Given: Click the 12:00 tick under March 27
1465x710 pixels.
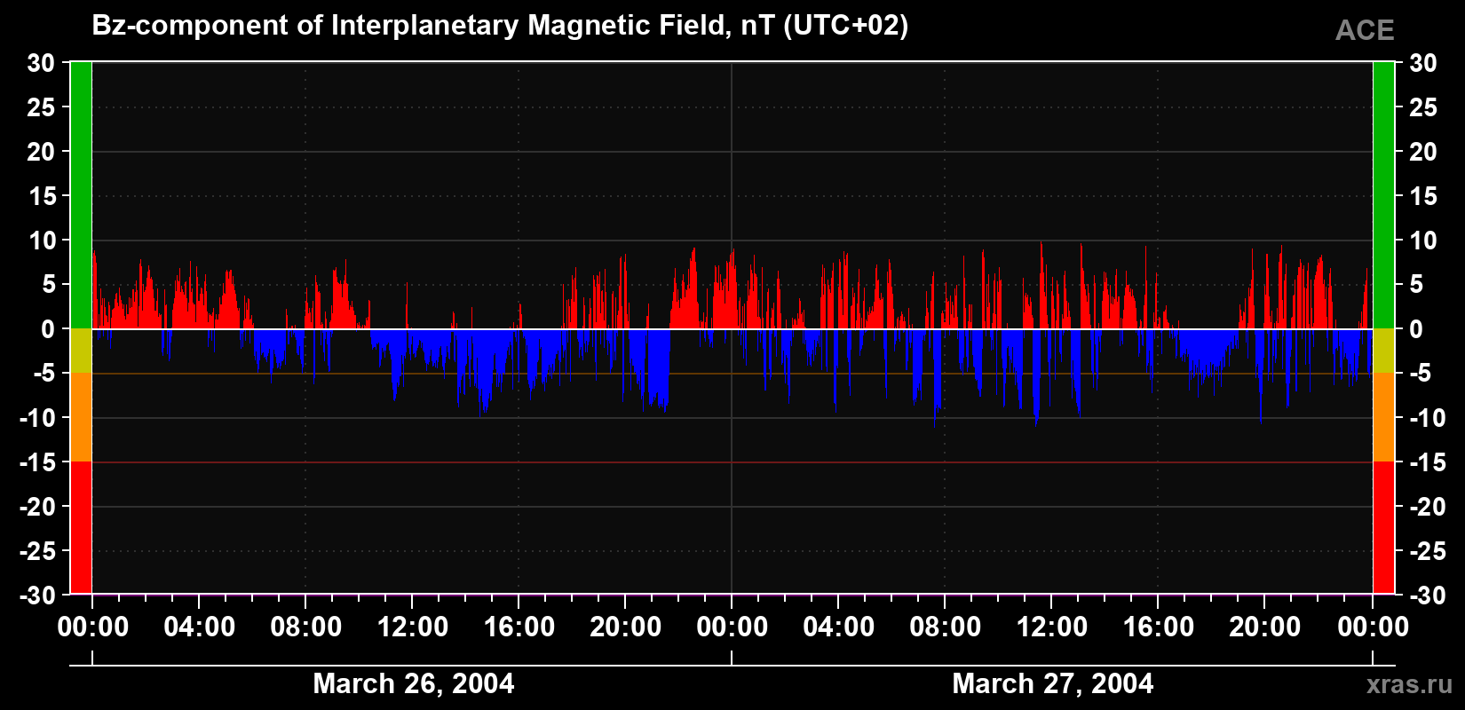Looking at the screenshot, I should [1052, 627].
